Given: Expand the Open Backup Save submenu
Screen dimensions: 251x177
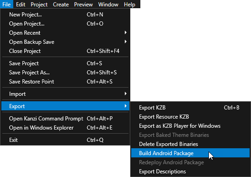Looking at the screenshot, I should coord(65,42).
